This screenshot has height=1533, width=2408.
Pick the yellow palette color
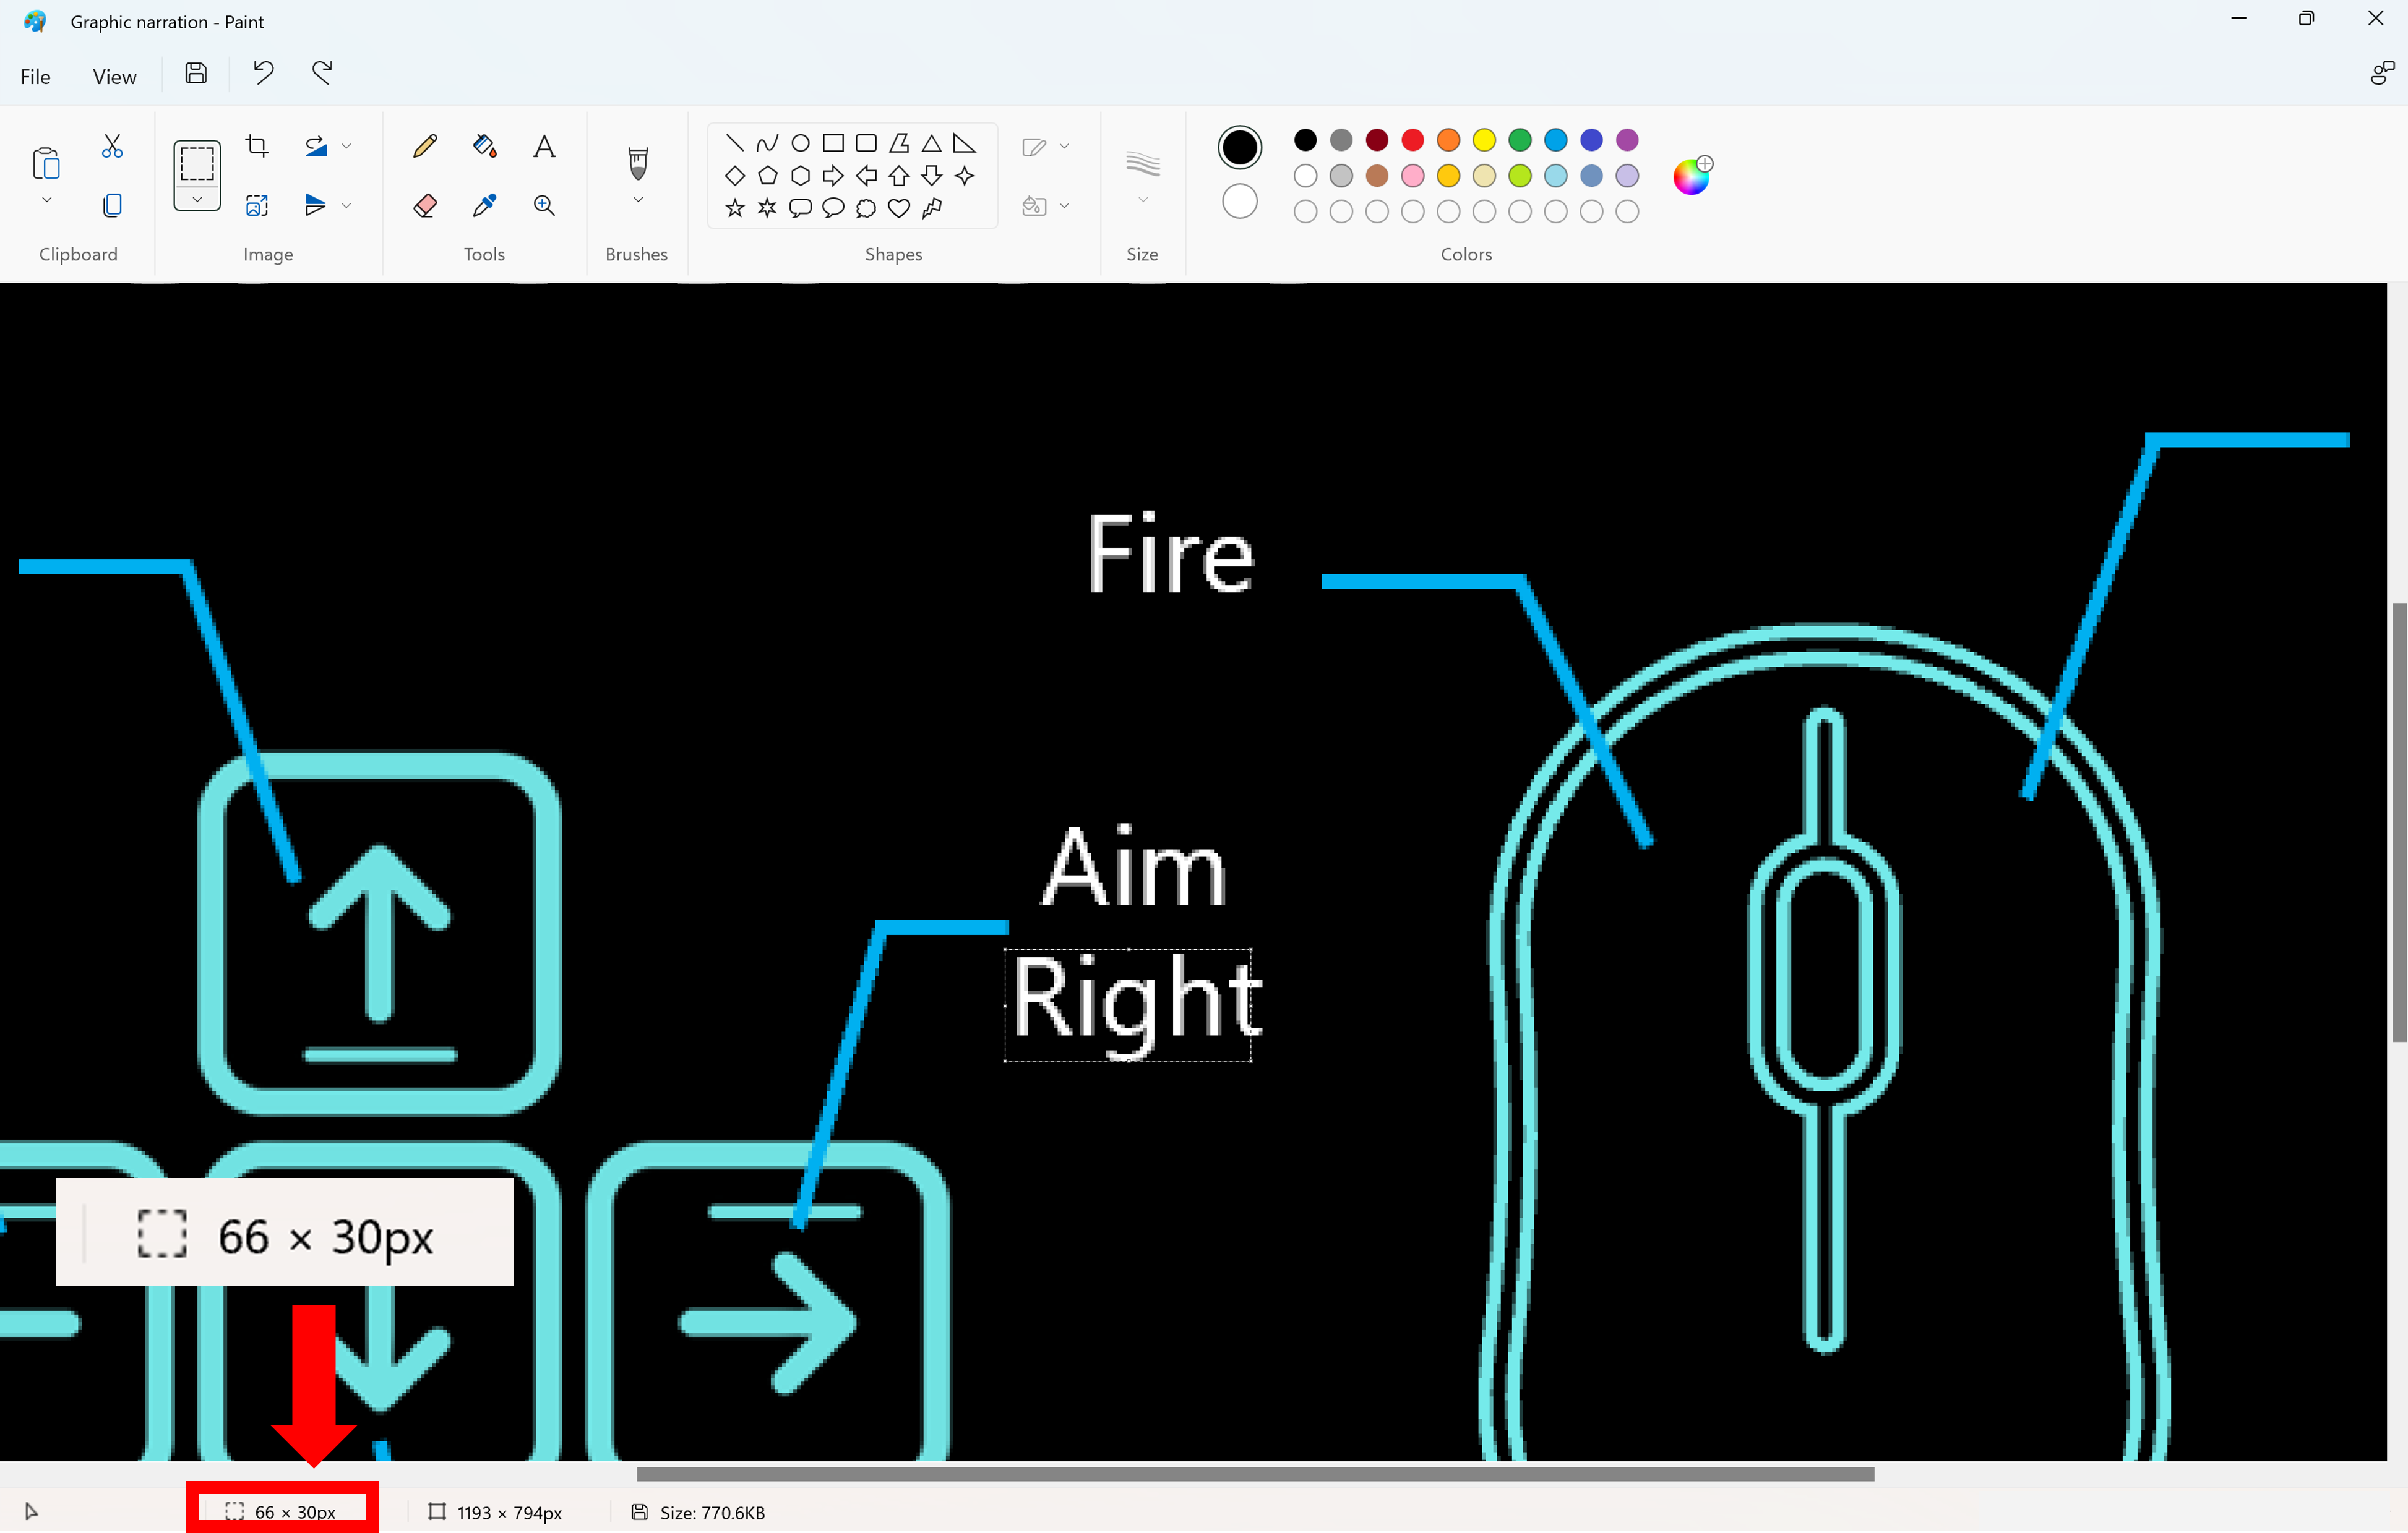coord(1484,140)
